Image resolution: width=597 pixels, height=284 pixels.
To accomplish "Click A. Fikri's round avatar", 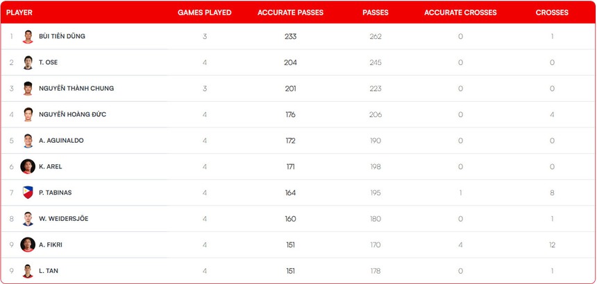I will (x=28, y=245).
